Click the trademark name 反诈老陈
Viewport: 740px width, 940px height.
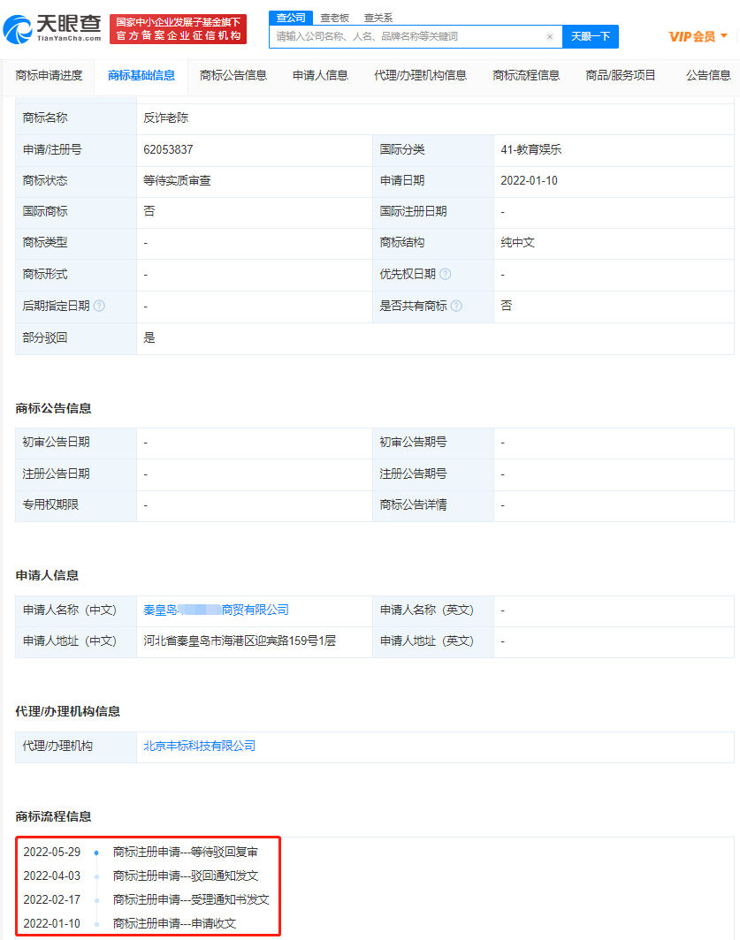point(165,117)
